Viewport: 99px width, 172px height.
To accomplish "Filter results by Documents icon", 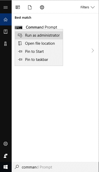I will [x=30, y=7].
